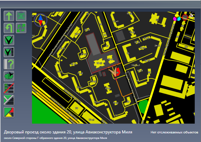The height and width of the screenshot is (142, 201).
Task: Open the checkmark-with-list button
Action: [9, 52]
